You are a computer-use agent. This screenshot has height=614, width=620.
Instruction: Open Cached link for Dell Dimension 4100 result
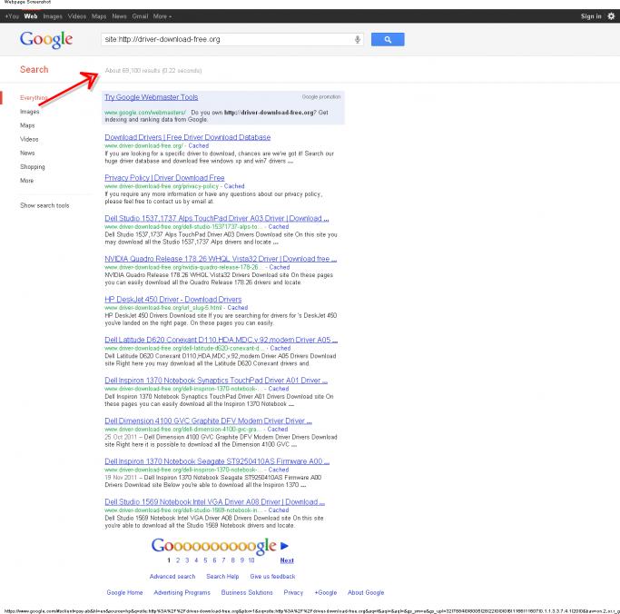click(x=278, y=430)
